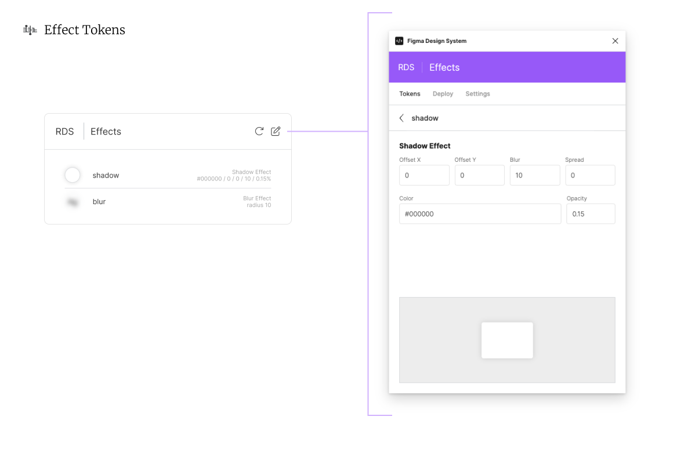This screenshot has width=677, height=449.
Task: Click the Offset Y input field
Action: (x=479, y=175)
